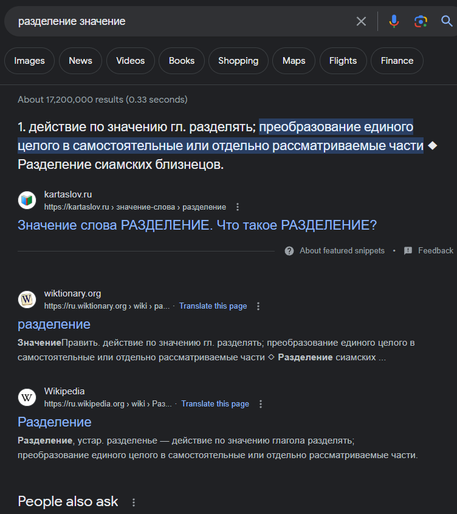This screenshot has height=514, width=457.
Task: Click the About featured snippets help icon
Action: click(x=289, y=251)
